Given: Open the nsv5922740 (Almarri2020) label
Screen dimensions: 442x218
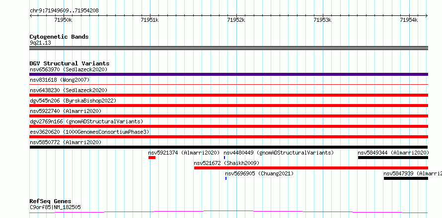Looking at the screenshot, I should 66,111.
